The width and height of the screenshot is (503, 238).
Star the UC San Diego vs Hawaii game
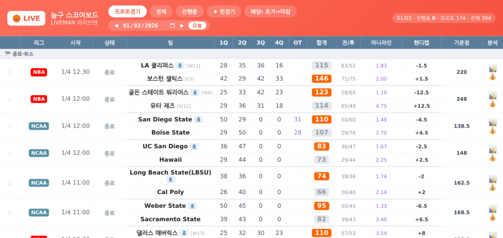(10, 153)
